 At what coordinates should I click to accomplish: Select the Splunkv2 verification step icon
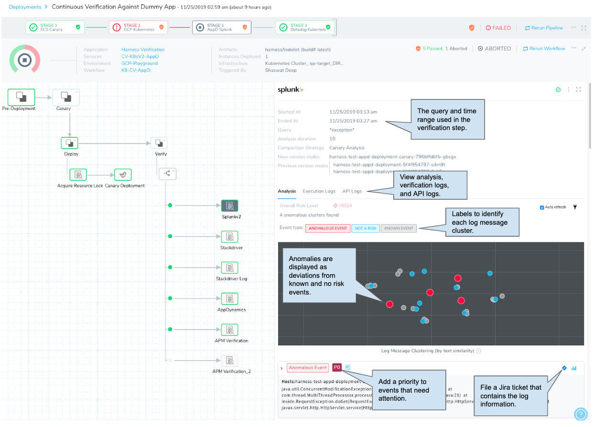click(230, 206)
